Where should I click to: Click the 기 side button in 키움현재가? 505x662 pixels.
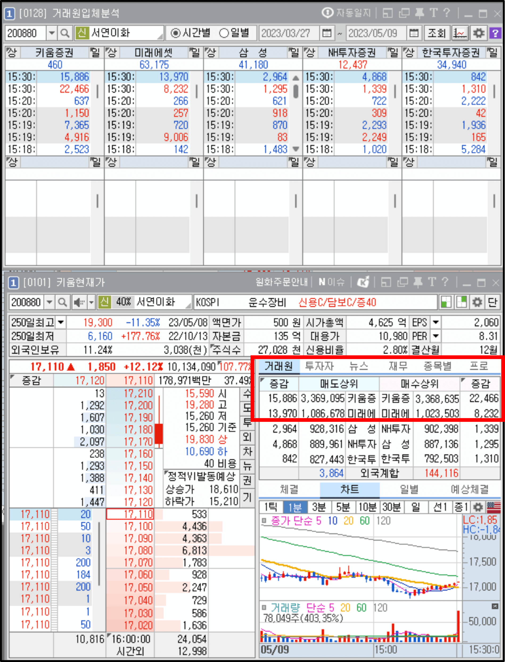click(x=247, y=497)
